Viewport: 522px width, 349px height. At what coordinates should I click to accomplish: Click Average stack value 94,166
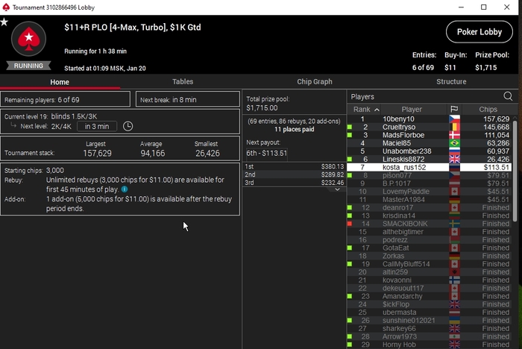click(x=152, y=153)
